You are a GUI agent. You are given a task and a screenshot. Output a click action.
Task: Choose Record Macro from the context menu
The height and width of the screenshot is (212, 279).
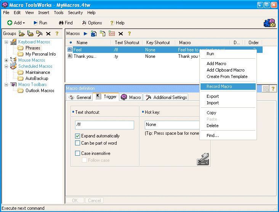click(228, 86)
